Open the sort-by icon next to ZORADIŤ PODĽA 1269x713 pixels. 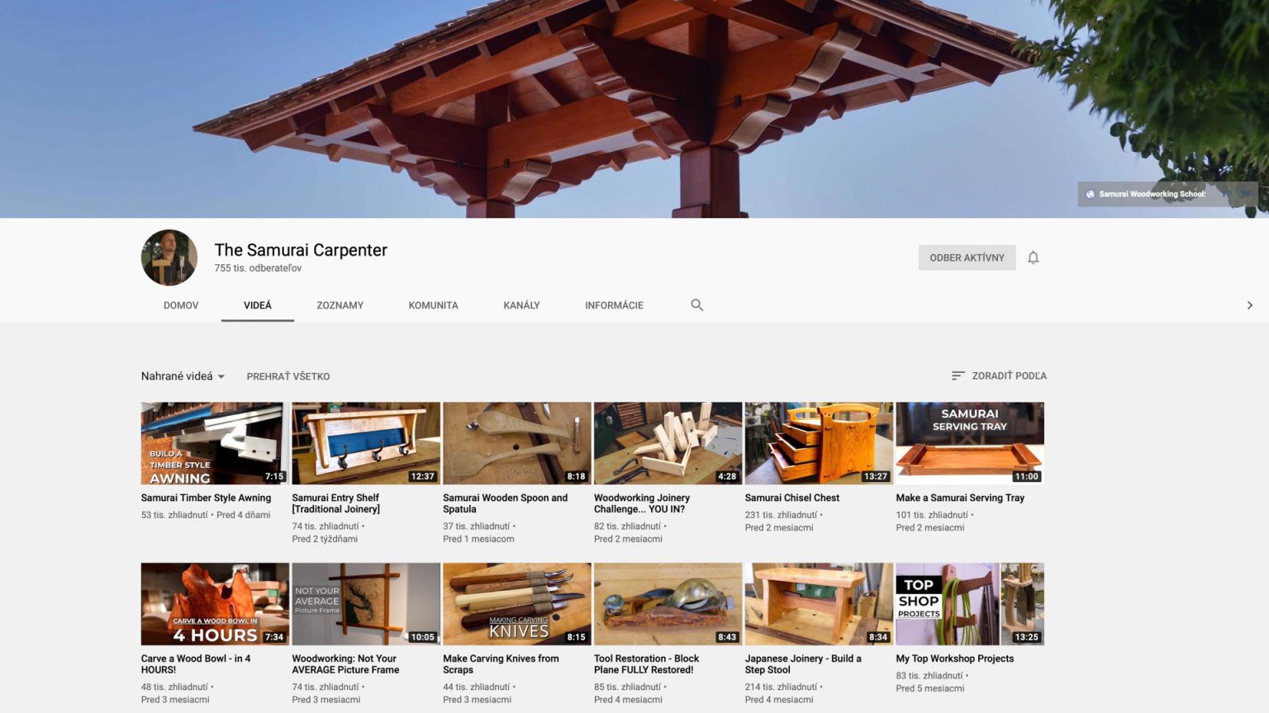[x=958, y=375]
